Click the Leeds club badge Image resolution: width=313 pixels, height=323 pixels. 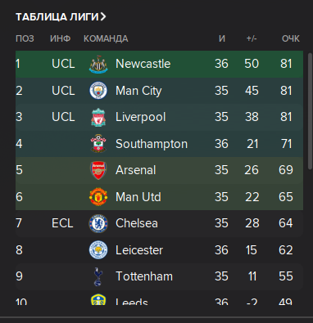98,299
